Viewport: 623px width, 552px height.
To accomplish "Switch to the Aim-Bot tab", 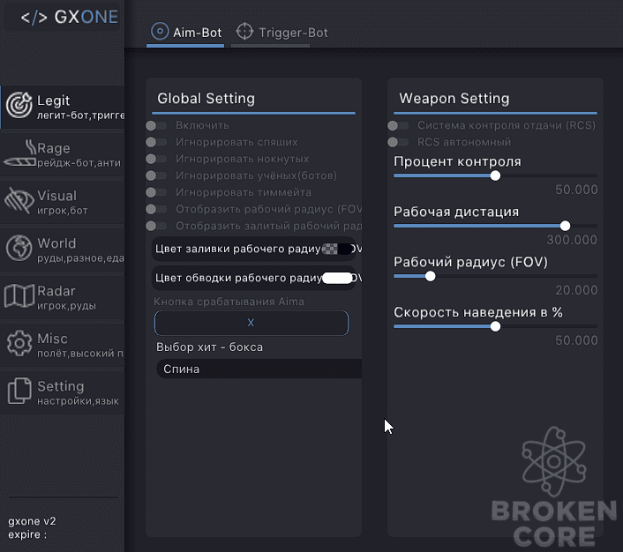I will (185, 33).
